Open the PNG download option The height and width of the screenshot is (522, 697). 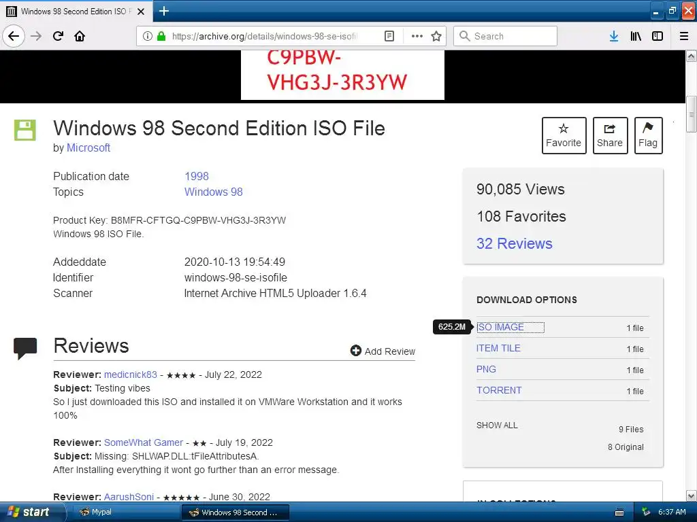486,369
